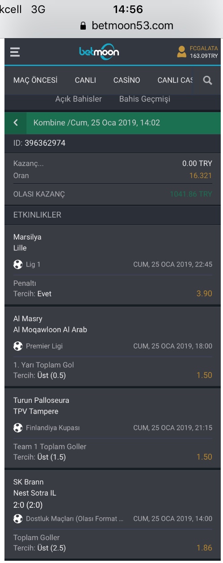Open the FCGALATA user profile icon
Image resolution: width=223 pixels, height=563 pixels.
[x=181, y=52]
